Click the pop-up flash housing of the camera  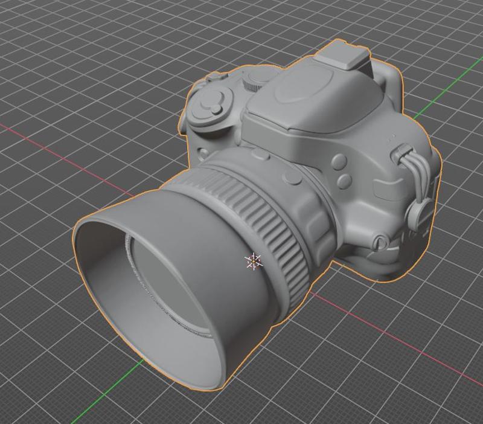coord(314,98)
